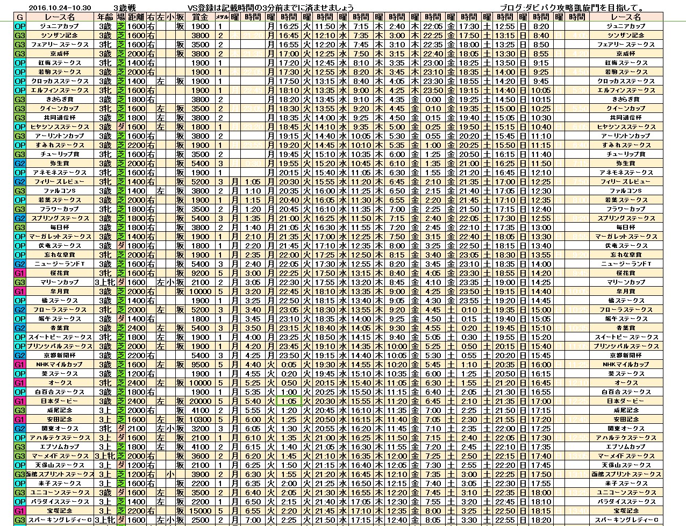Click the 9200 prize cell for 桜花賞
The height and width of the screenshot is (526, 686).
pyautogui.click(x=200, y=273)
